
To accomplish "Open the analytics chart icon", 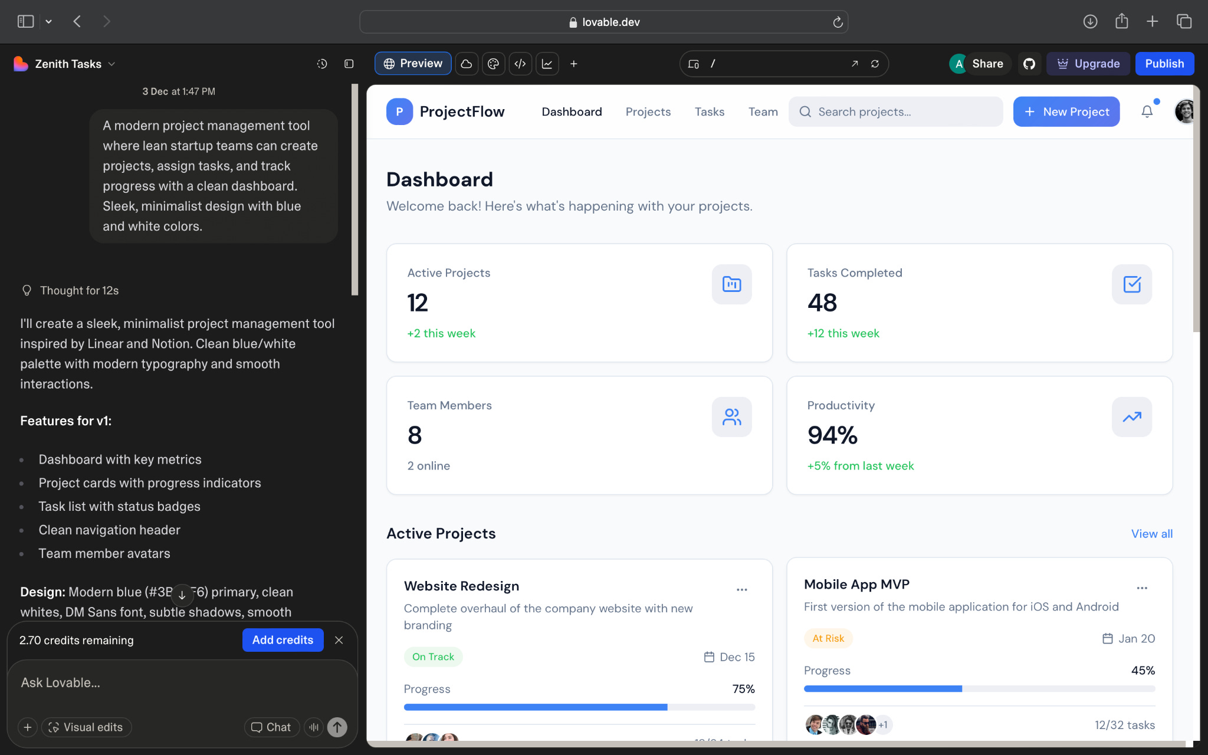I will (547, 64).
